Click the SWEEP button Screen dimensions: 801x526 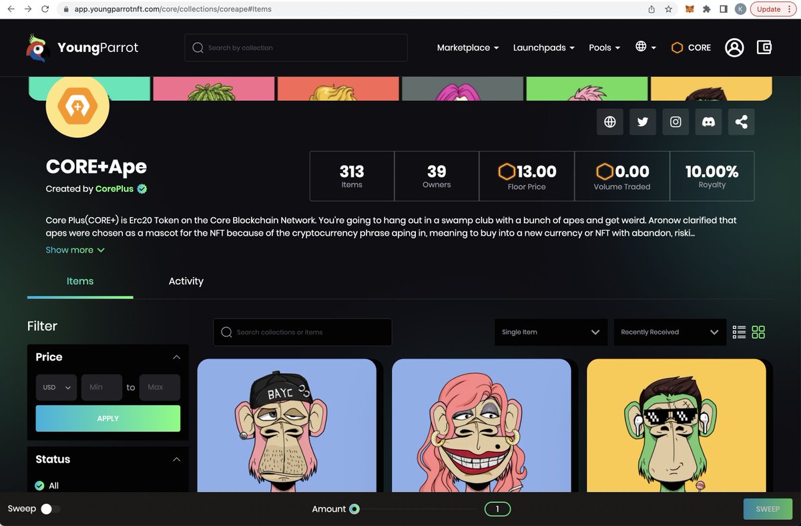[x=768, y=509]
